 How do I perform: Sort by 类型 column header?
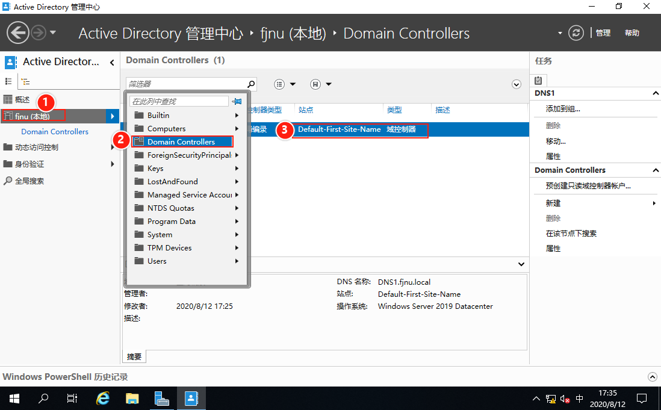click(394, 110)
